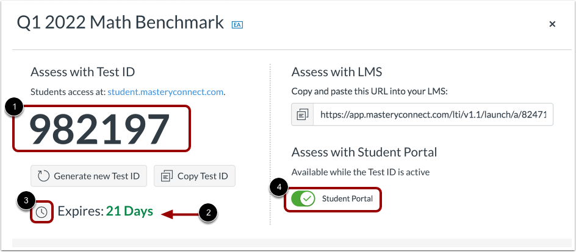Viewport: 576px width, 252px height.
Task: Click the Test ID number 982197
Action: pos(99,128)
